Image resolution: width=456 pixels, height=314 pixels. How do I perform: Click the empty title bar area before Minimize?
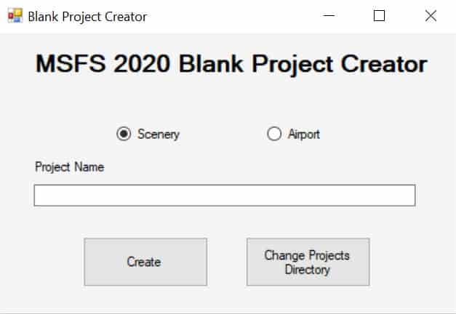(233, 16)
